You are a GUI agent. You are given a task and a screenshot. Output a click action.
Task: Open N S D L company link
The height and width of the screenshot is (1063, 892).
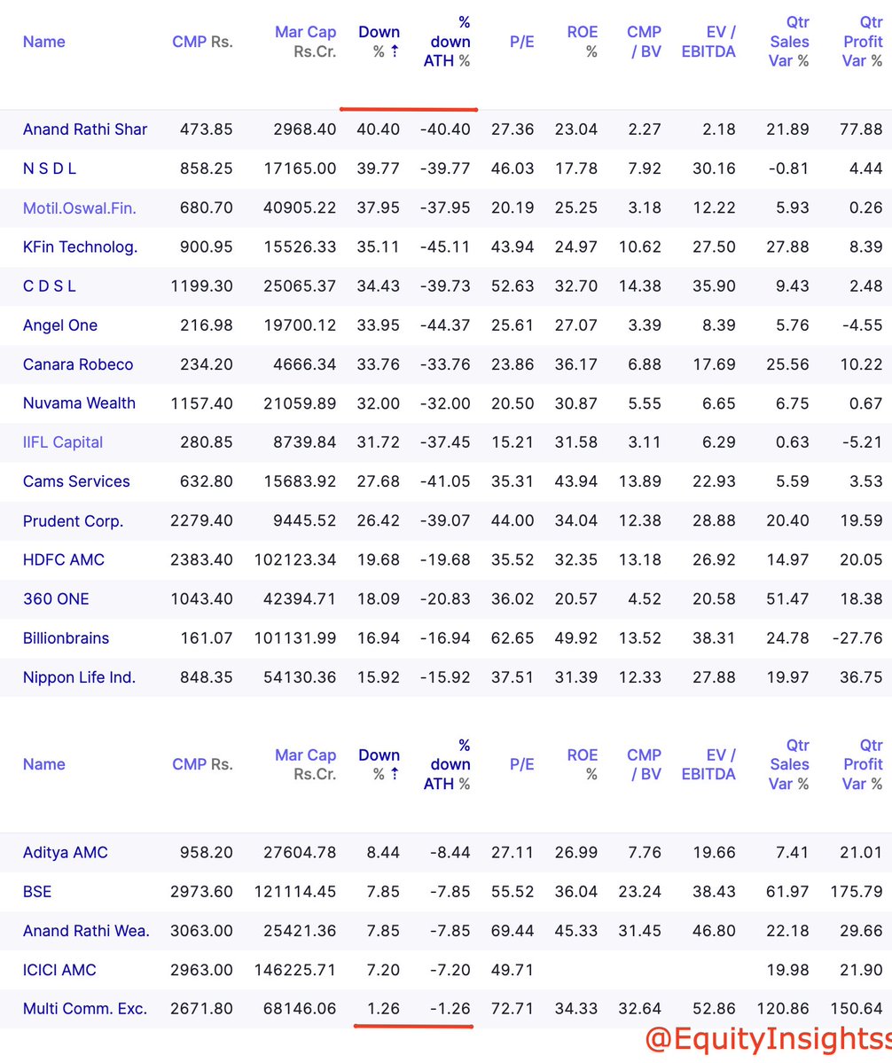tap(50, 168)
